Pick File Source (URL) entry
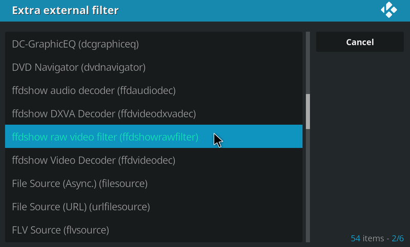410x247 pixels. click(81, 207)
